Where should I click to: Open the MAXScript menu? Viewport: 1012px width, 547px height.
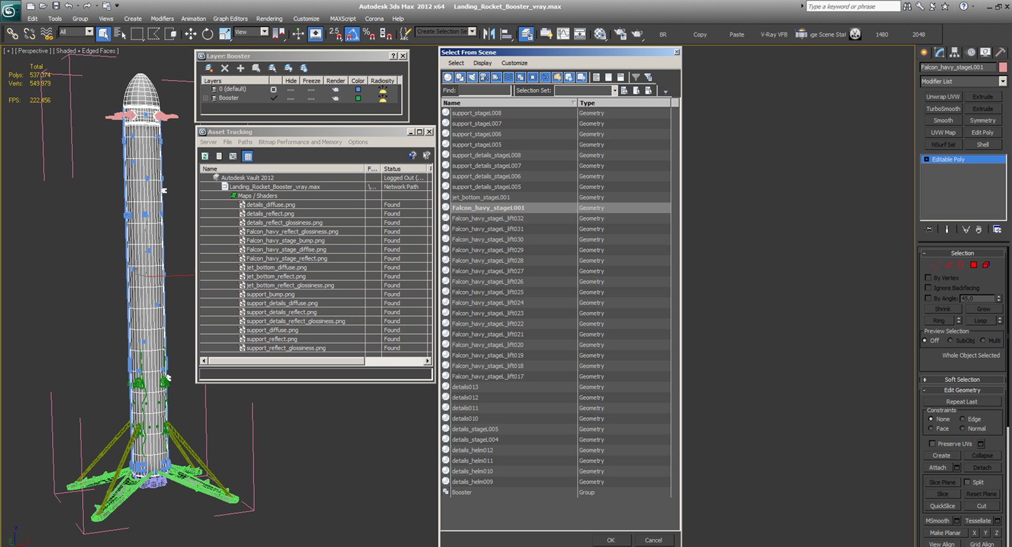343,18
